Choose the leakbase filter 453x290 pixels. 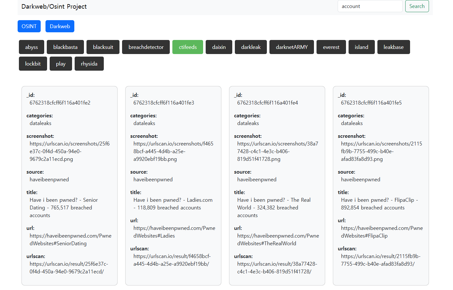coord(393,47)
